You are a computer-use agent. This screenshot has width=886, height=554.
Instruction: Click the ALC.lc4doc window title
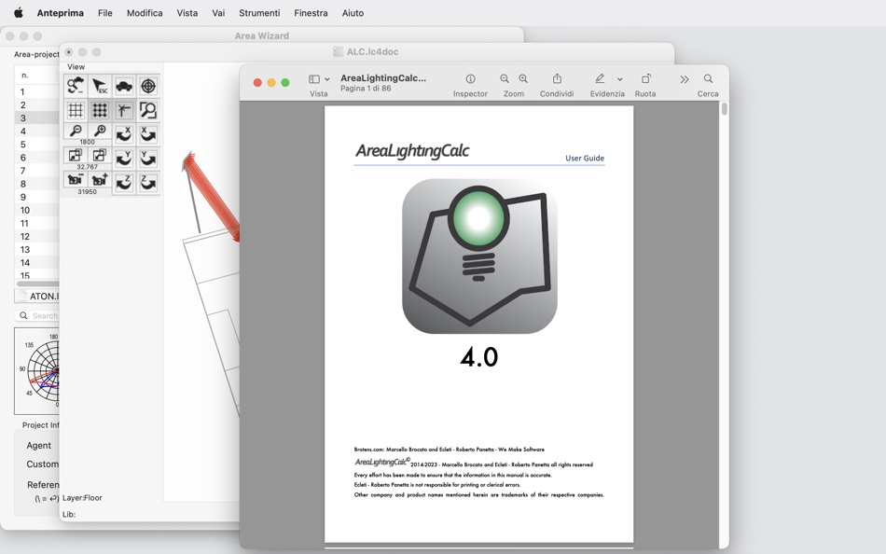pyautogui.click(x=372, y=51)
